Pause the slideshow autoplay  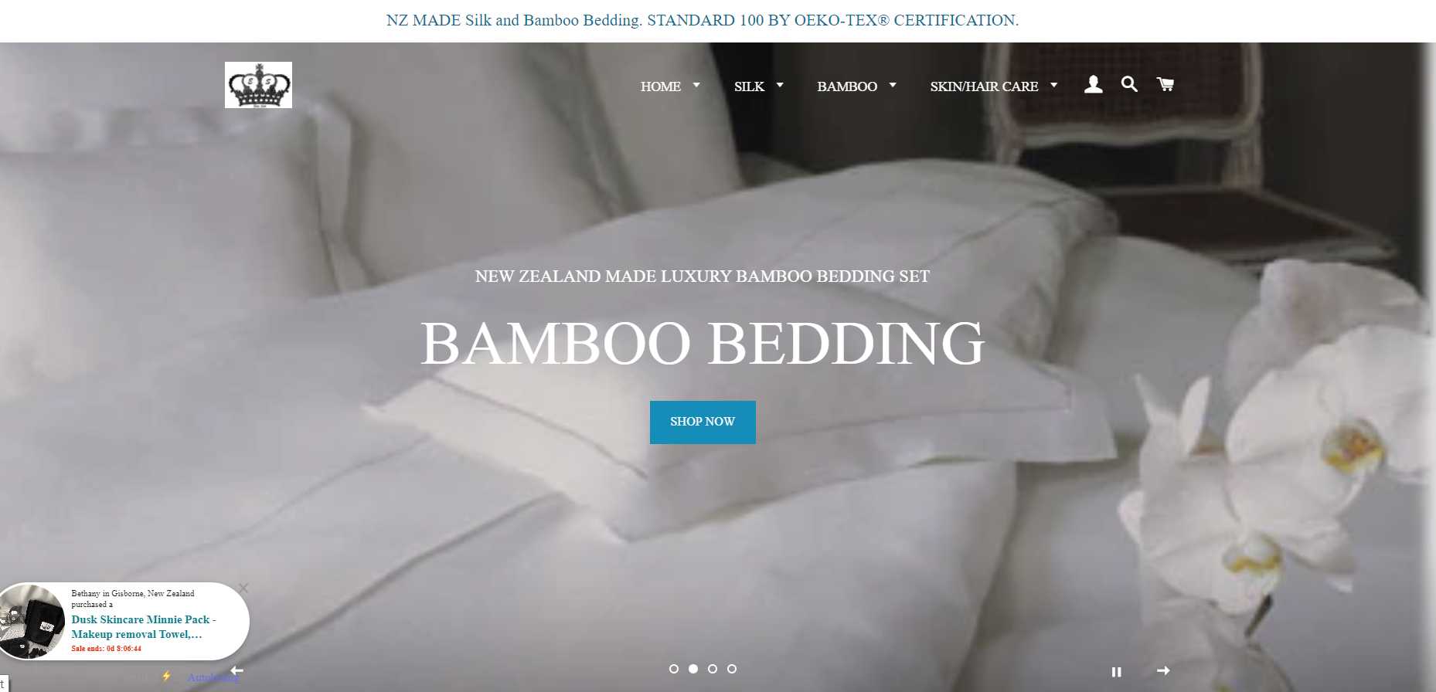pos(1116,672)
